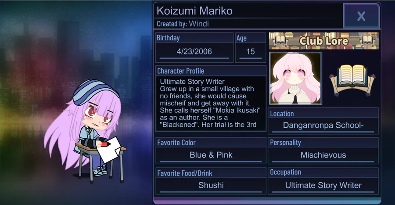Close the character profile panel with X

point(361,16)
